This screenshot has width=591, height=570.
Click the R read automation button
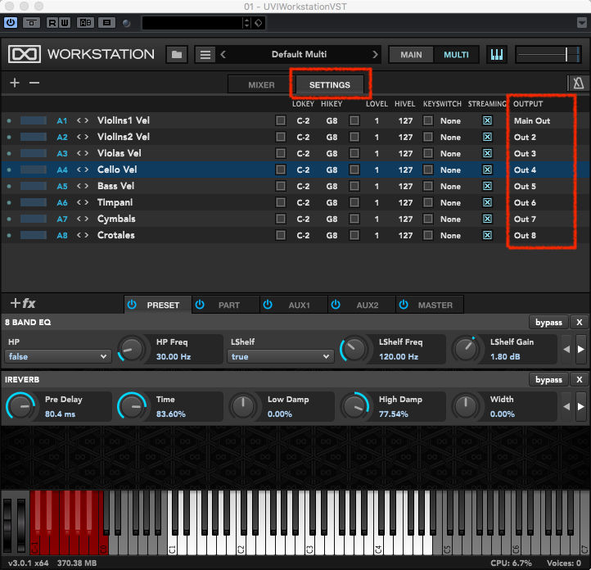pyautogui.click(x=52, y=23)
